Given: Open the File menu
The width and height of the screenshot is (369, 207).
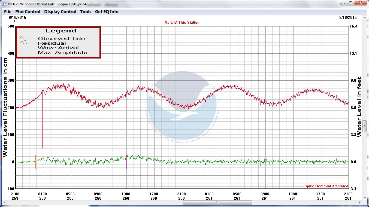Looking at the screenshot, I should click(8, 12).
